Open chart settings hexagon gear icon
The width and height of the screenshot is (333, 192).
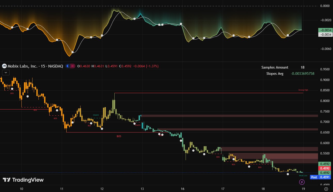326,189
